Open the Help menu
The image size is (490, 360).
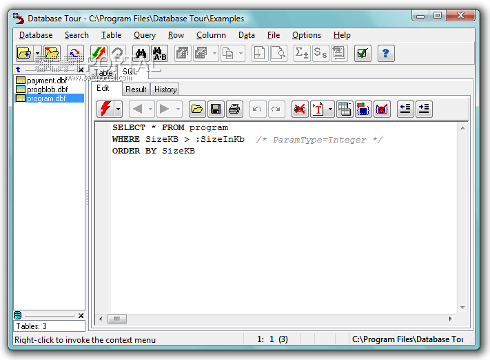click(342, 35)
